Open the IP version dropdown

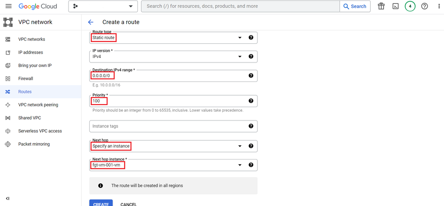240,57
